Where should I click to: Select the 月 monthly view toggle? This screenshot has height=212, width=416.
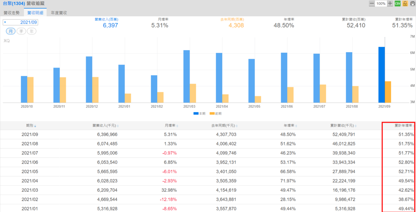(x=11, y=31)
